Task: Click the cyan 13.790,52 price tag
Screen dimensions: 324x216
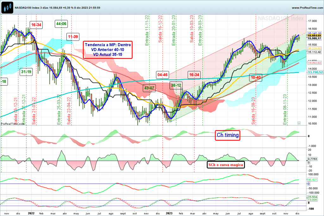Action: pos(315,72)
